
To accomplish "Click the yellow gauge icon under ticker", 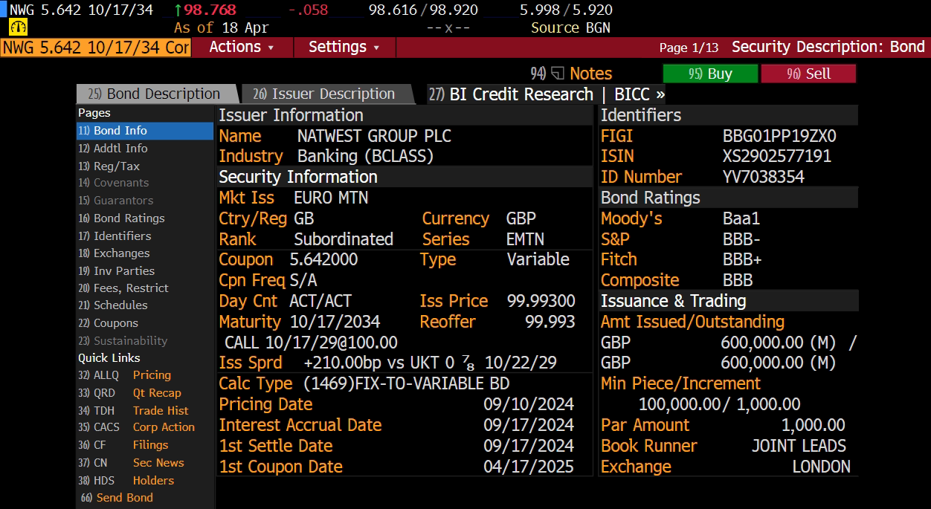I will pos(18,27).
